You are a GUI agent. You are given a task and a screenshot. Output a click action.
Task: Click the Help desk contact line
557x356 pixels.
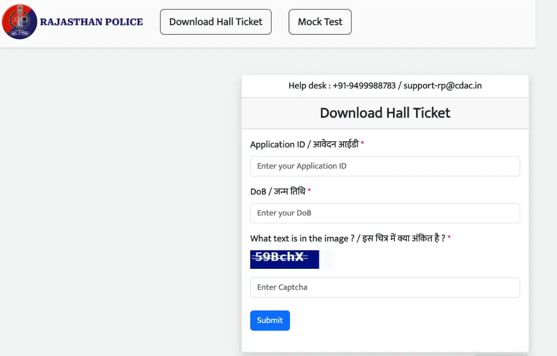pos(385,86)
